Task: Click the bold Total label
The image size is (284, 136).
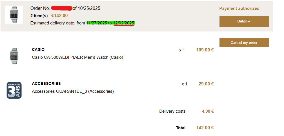Action: (x=181, y=128)
